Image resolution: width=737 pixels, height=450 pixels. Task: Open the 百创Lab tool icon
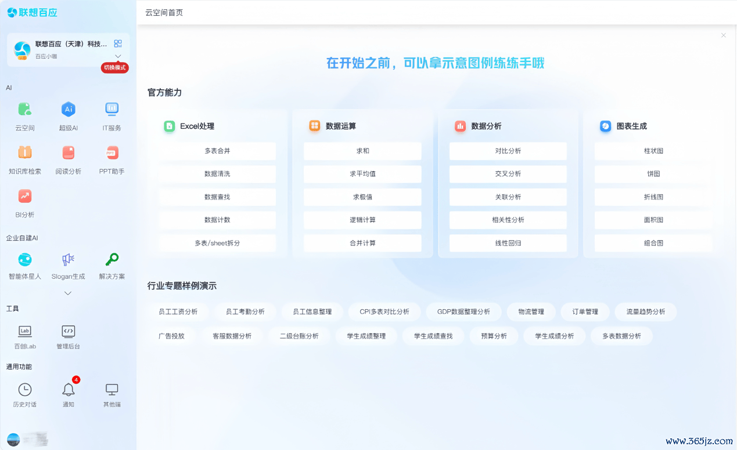pos(24,332)
